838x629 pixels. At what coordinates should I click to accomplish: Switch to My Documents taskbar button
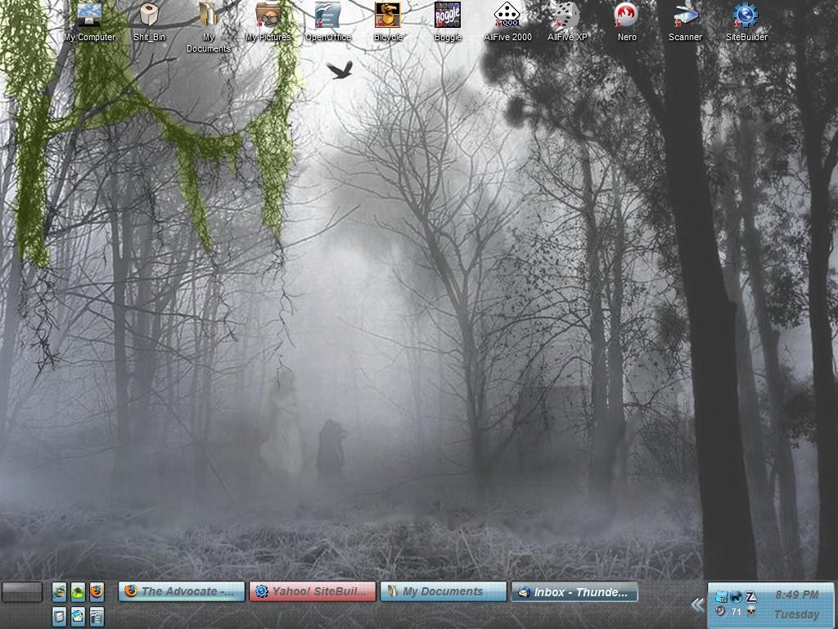tap(443, 591)
